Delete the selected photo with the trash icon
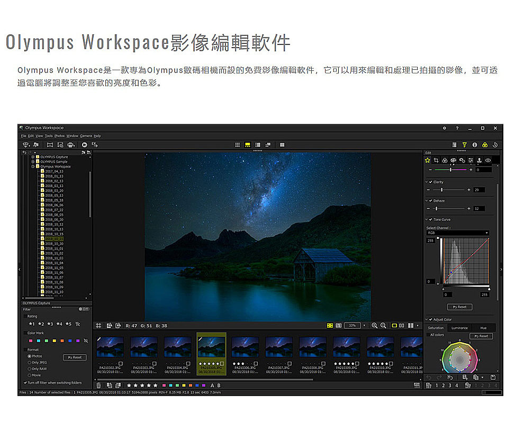This screenshot has height=423, width=524. 98,385
